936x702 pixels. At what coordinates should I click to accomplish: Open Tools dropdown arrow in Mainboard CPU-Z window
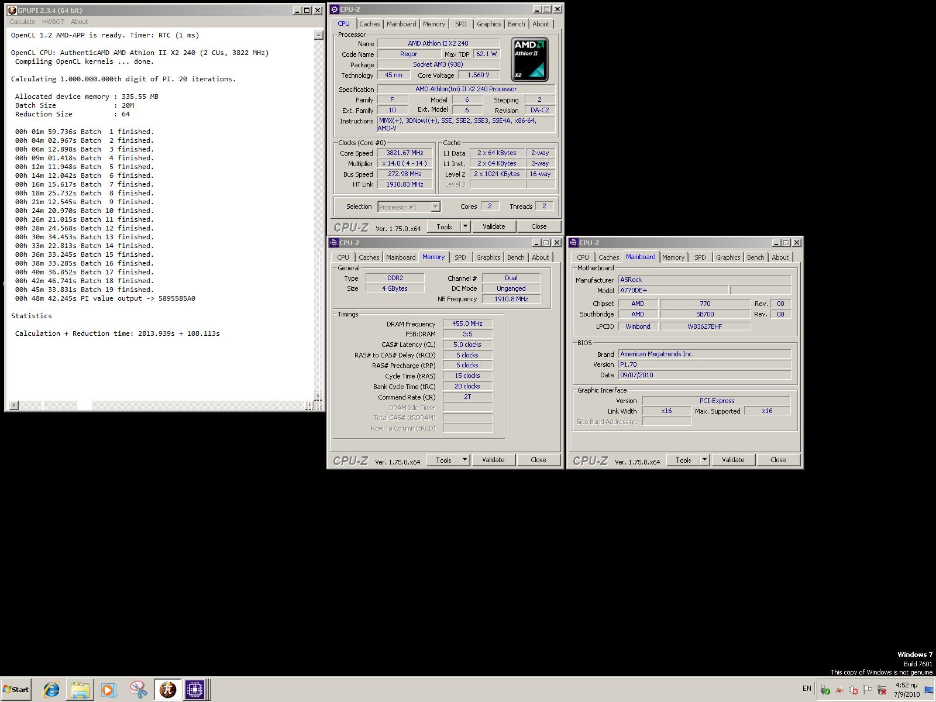click(x=704, y=460)
